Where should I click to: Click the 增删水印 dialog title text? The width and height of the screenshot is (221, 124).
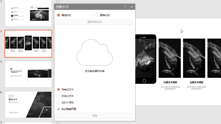pyautogui.click(x=62, y=7)
